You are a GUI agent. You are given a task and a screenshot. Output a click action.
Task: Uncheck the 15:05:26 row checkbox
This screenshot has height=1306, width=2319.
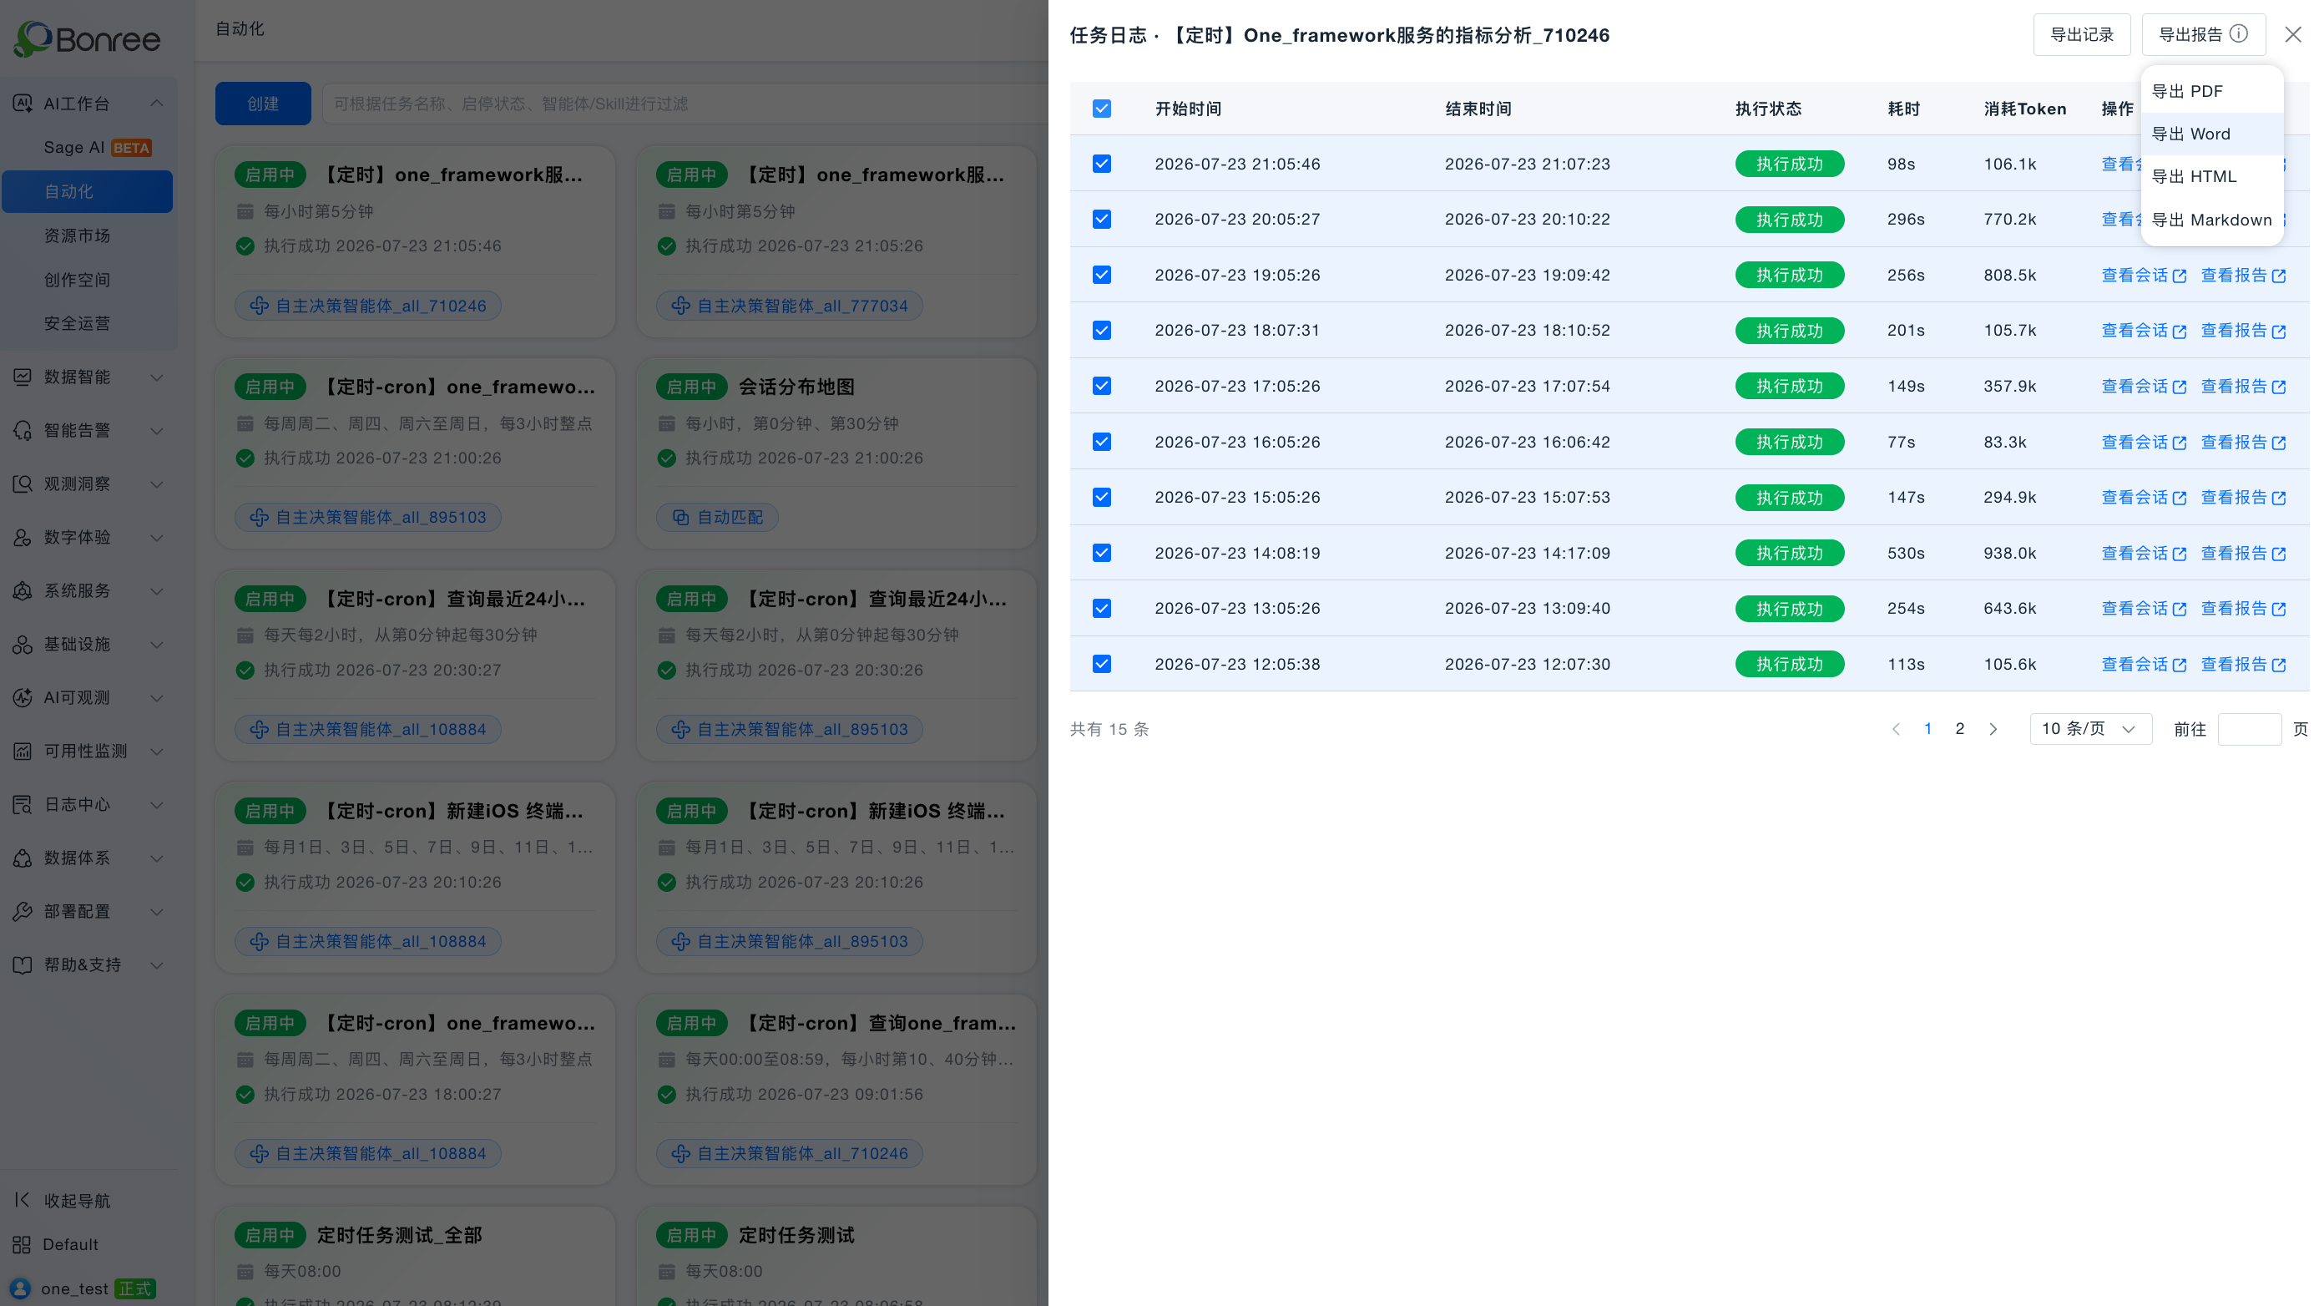click(x=1102, y=497)
